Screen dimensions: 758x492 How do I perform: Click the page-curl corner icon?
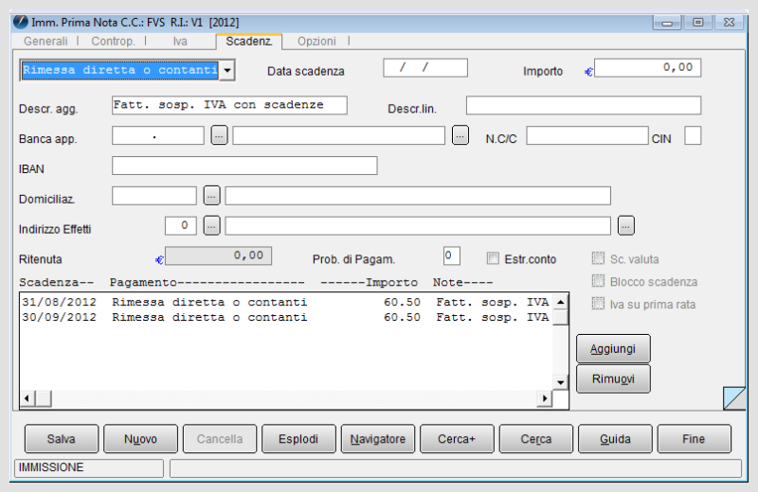734,398
